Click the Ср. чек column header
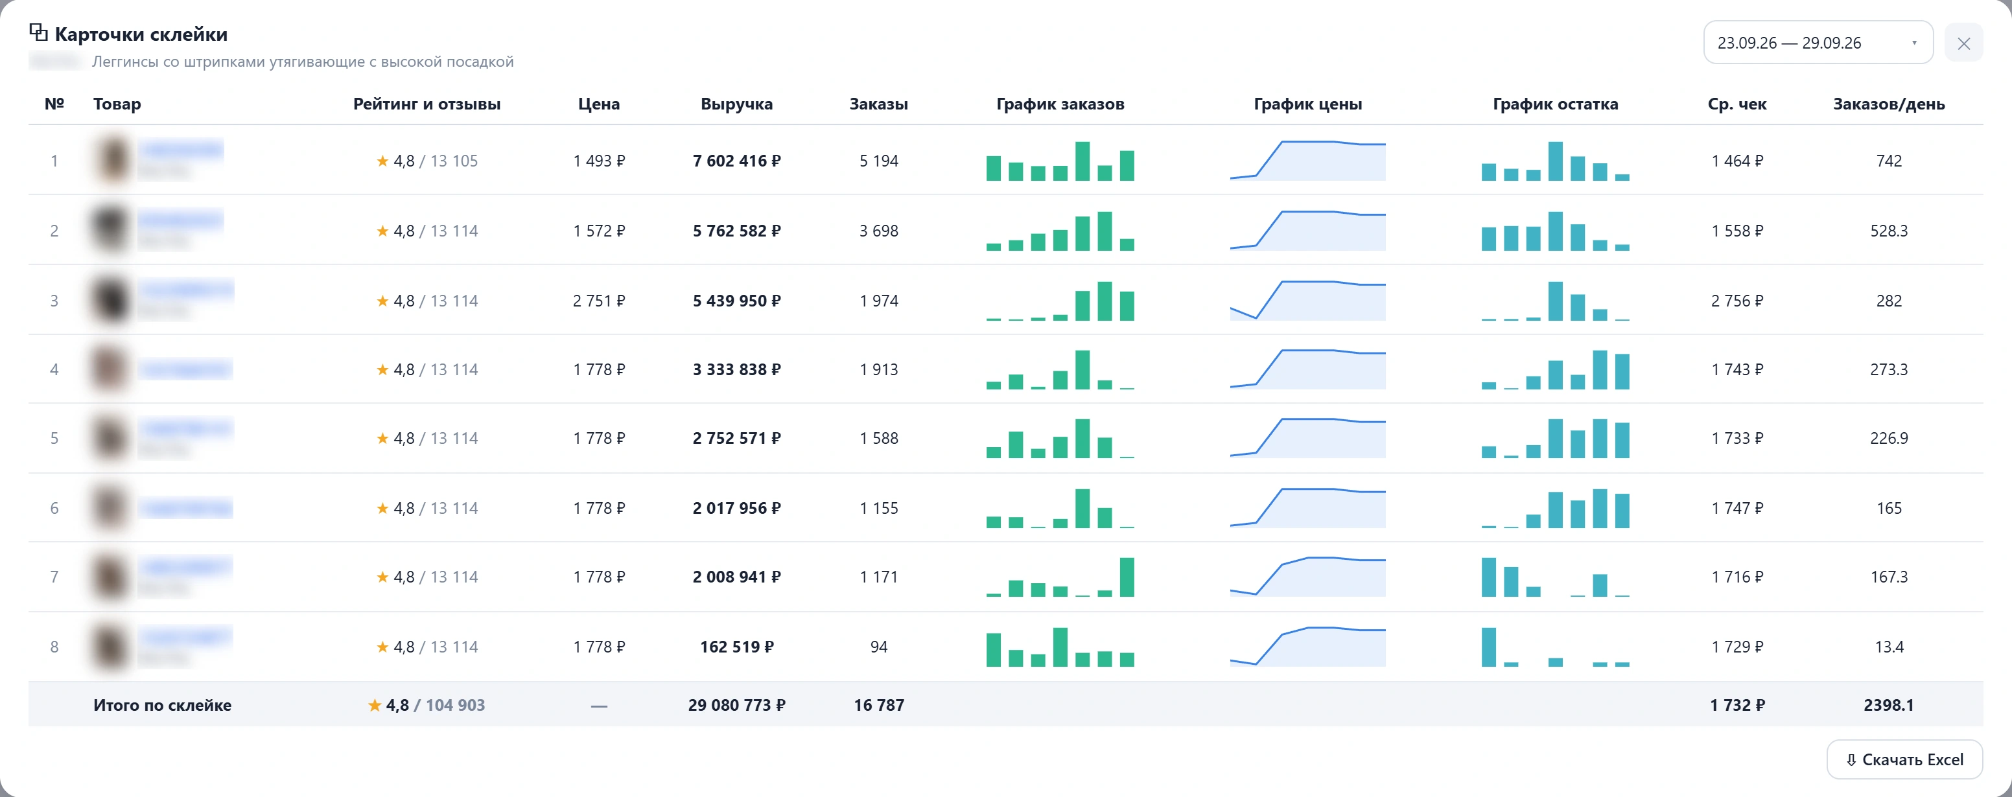The height and width of the screenshot is (797, 2012). 1737,104
